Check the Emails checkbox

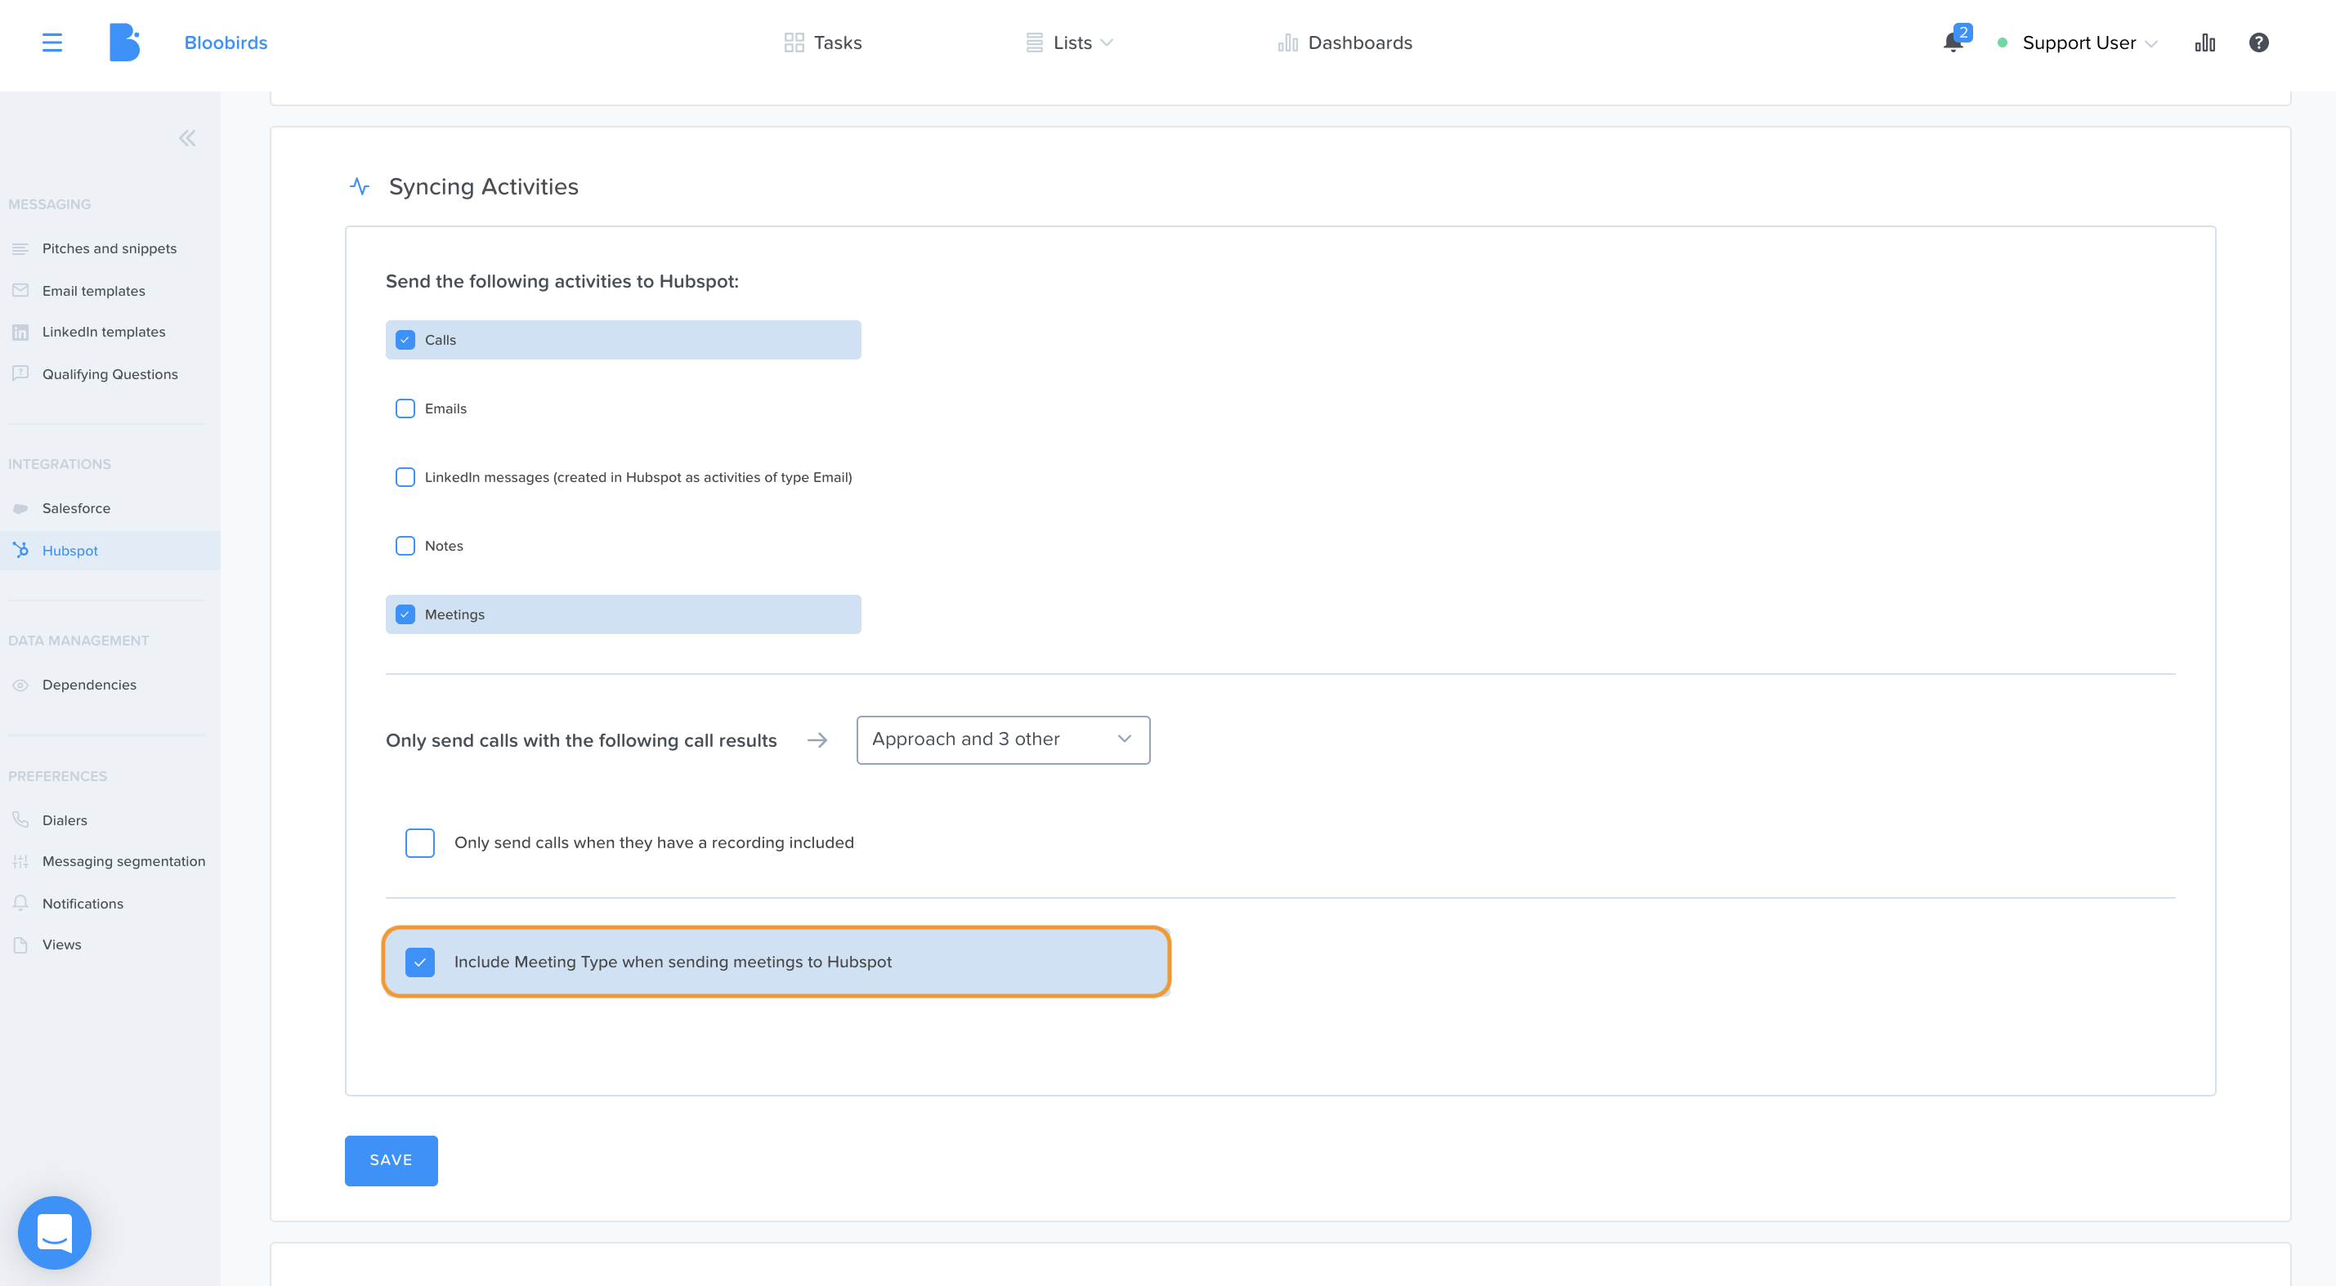point(405,409)
